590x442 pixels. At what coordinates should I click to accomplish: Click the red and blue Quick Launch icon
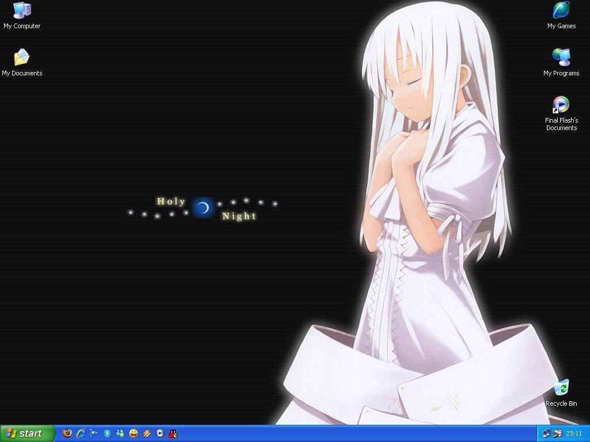(173, 433)
